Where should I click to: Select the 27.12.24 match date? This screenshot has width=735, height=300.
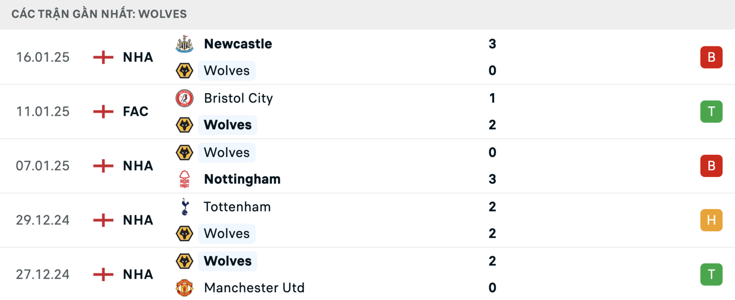[43, 274]
